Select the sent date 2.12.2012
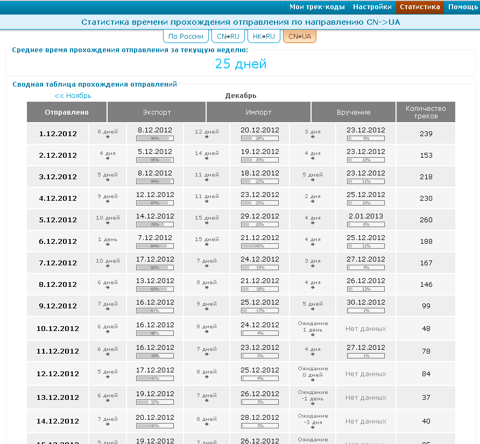This screenshot has height=444, width=480. [58, 155]
